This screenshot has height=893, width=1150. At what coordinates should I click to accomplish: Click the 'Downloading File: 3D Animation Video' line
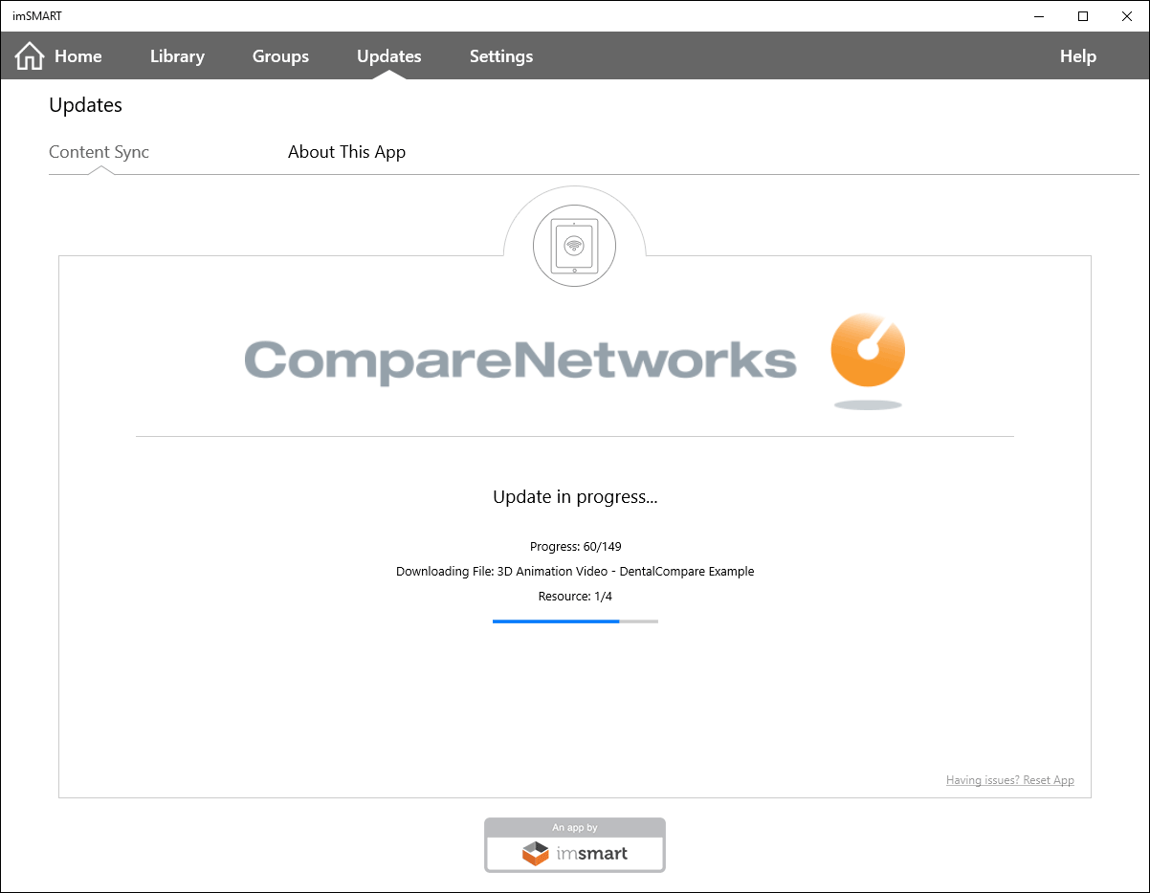click(x=575, y=572)
